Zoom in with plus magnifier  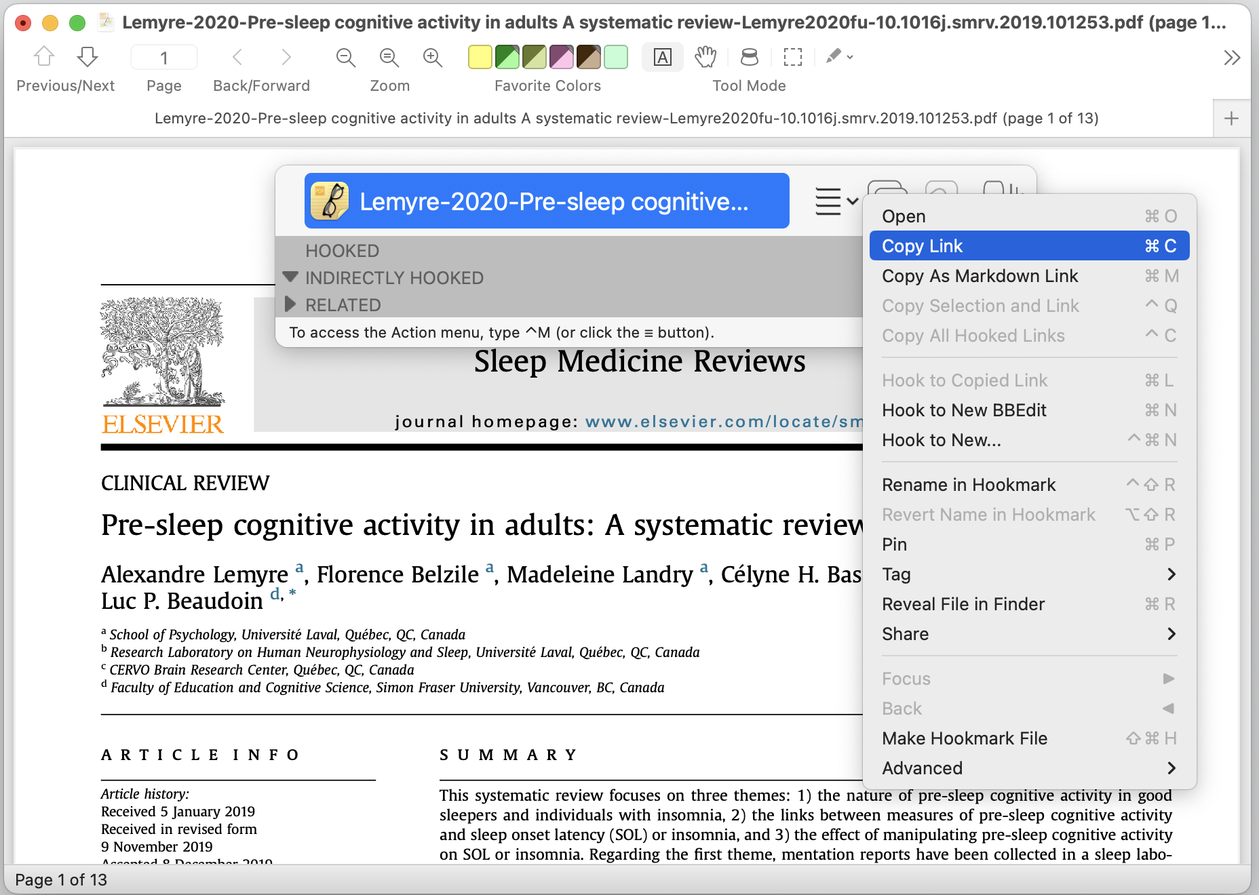[433, 57]
